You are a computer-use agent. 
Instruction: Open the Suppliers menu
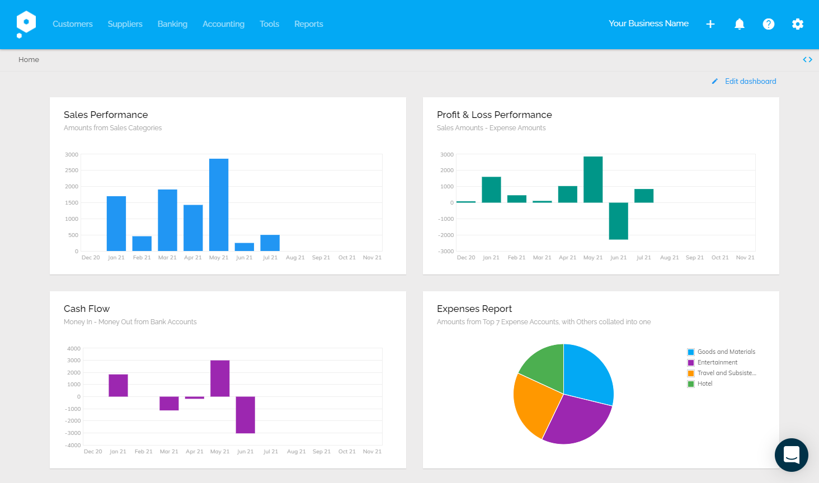tap(125, 24)
